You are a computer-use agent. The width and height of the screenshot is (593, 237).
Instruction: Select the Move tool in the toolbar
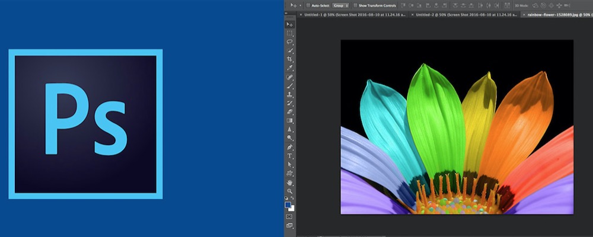(x=289, y=24)
